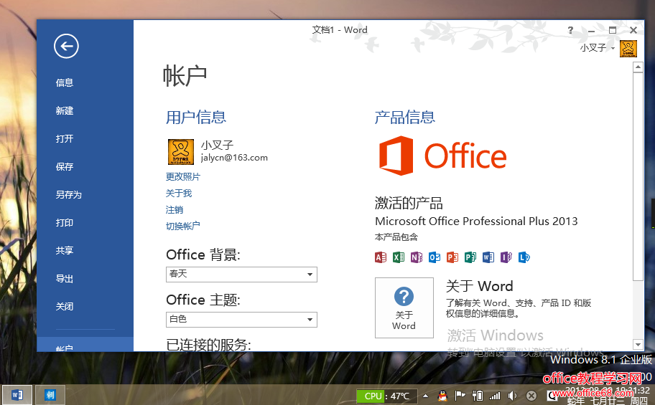Expand the Office 背景 dropdown showing 春天
655x405 pixels.
click(241, 275)
